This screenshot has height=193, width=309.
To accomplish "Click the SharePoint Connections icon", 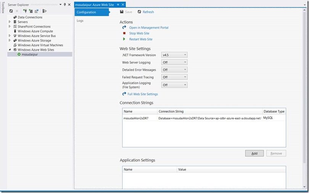I will click(x=15, y=26).
